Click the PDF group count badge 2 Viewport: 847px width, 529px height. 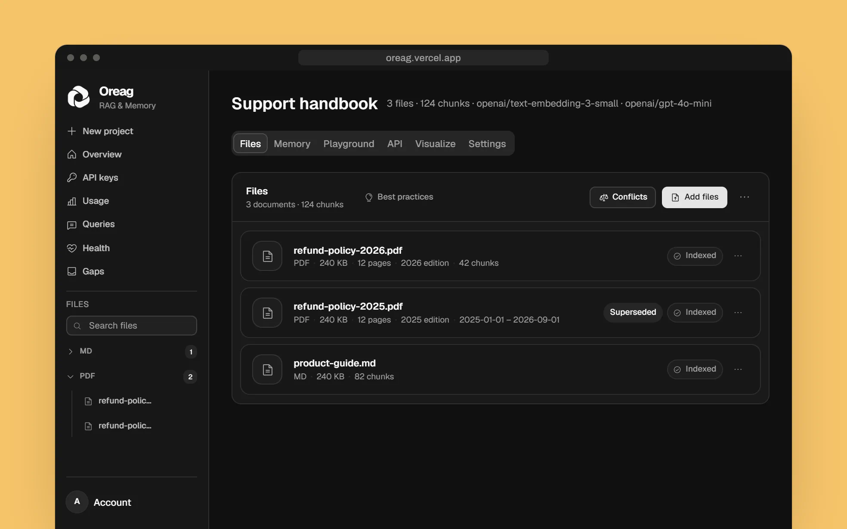tap(190, 377)
